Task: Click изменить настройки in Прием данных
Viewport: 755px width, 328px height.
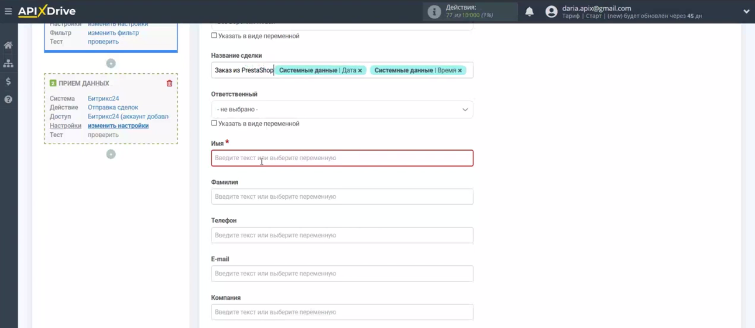Action: [118, 126]
